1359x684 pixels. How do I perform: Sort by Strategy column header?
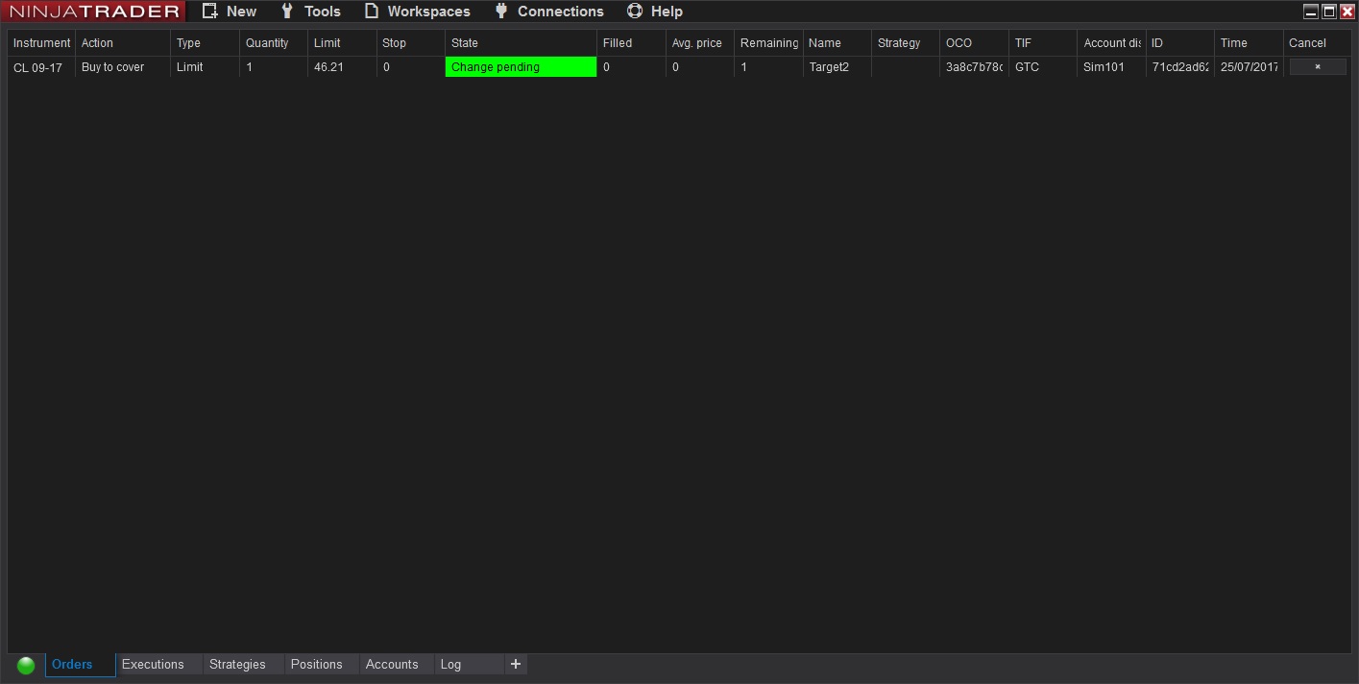[906, 43]
